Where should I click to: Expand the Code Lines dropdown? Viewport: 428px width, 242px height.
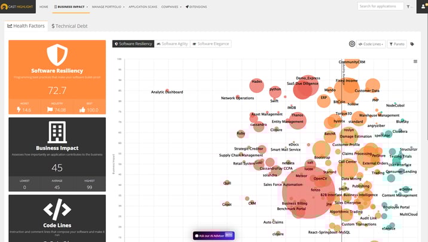pyautogui.click(x=371, y=44)
